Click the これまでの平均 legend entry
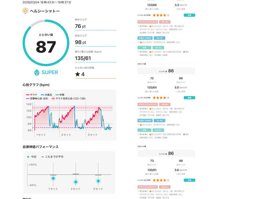The height and width of the screenshot is (199, 266). (52, 157)
